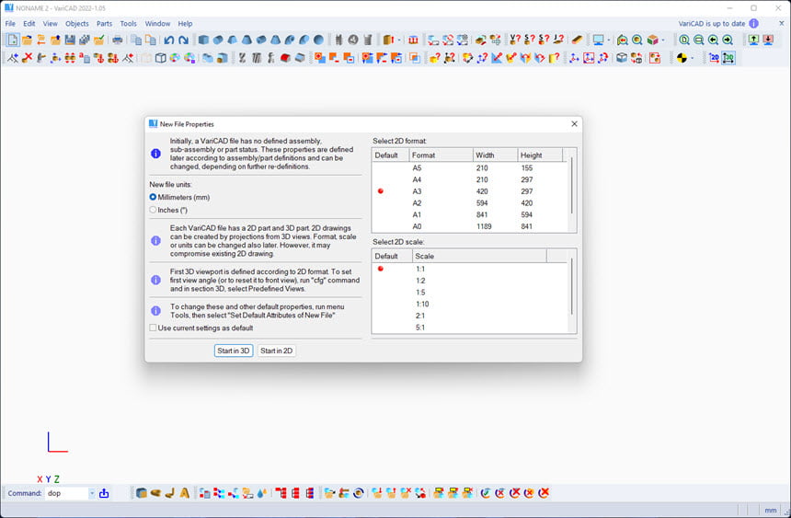
Task: Open the Window menu
Action: pyautogui.click(x=157, y=23)
